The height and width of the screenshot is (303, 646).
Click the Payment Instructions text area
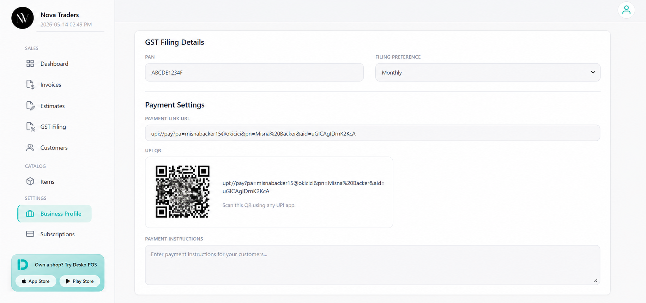pyautogui.click(x=373, y=265)
